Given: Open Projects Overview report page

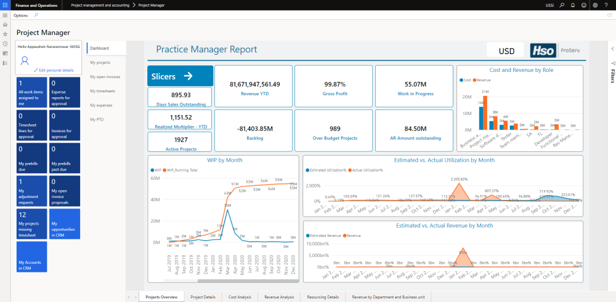Looking at the screenshot, I should coord(161,297).
